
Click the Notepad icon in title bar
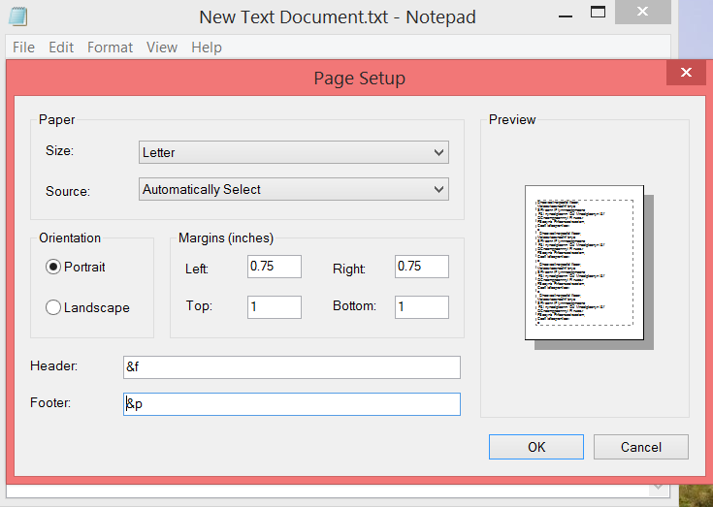17,16
